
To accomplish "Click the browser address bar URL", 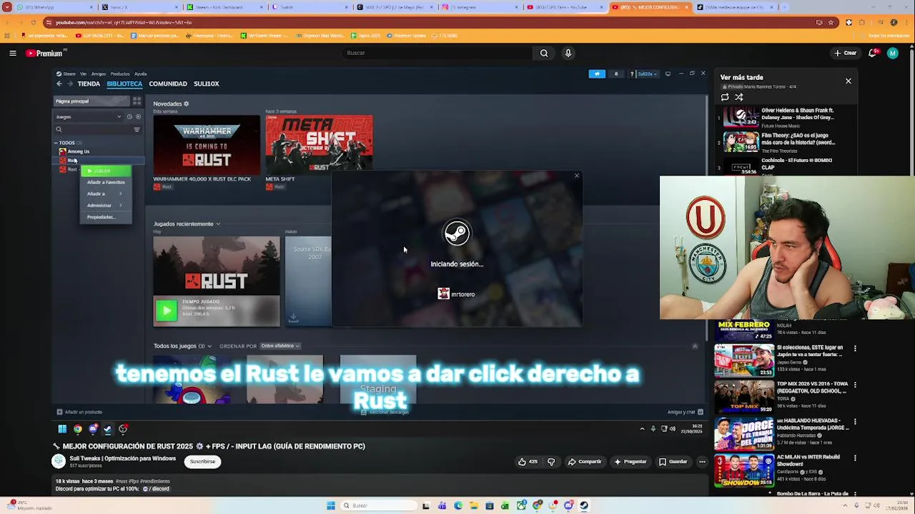I will point(124,23).
